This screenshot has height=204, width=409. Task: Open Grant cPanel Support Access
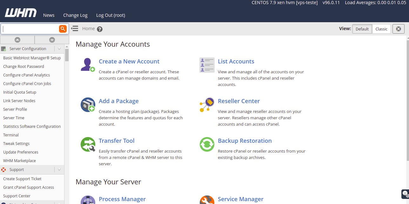click(29, 188)
